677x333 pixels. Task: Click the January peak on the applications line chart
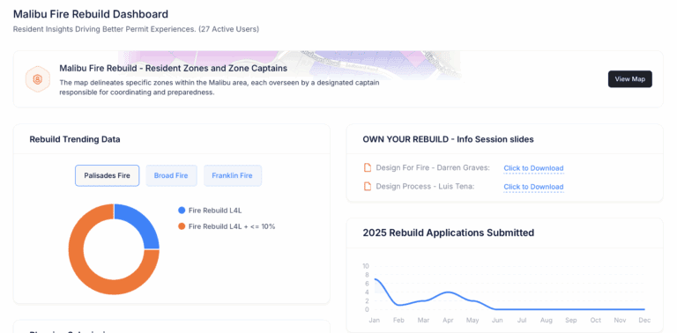click(x=376, y=279)
